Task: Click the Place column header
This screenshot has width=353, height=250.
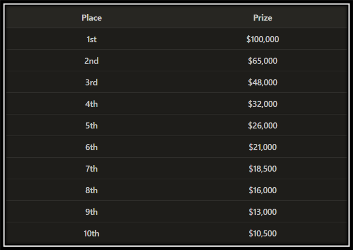Action: (92, 18)
